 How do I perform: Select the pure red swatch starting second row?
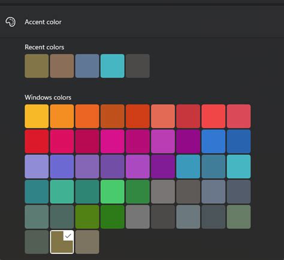pyautogui.click(x=37, y=142)
